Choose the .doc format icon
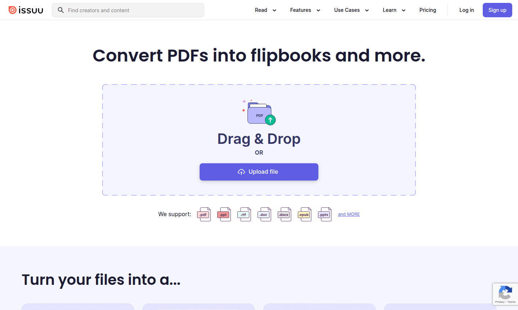Image resolution: width=518 pixels, height=310 pixels. click(x=264, y=214)
